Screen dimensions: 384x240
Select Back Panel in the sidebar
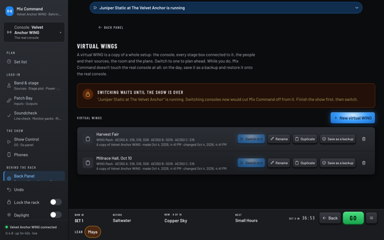click(x=34, y=176)
